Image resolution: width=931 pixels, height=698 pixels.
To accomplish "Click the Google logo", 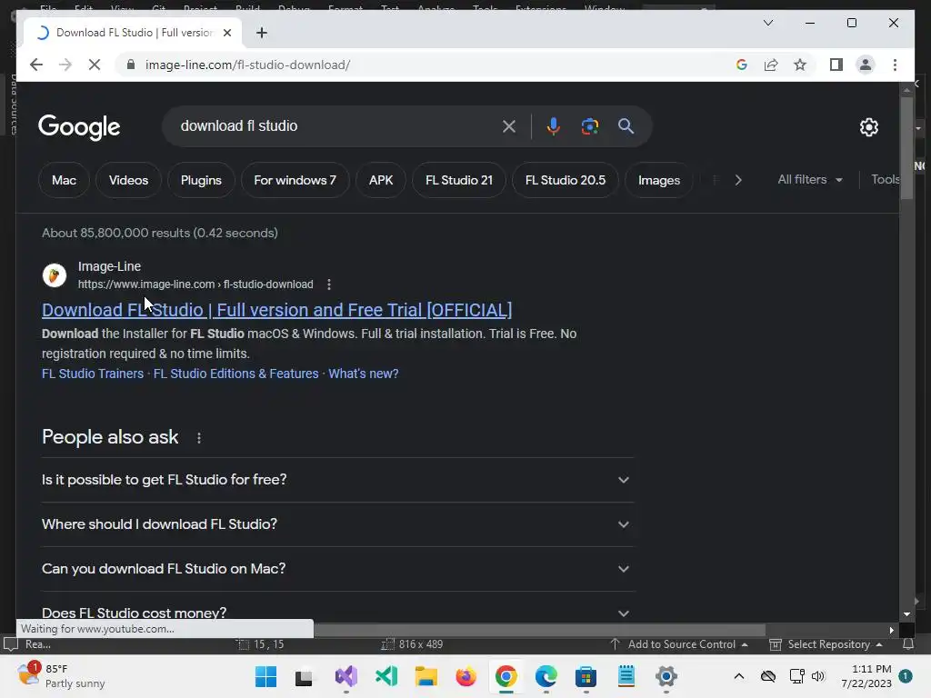I will 79,127.
